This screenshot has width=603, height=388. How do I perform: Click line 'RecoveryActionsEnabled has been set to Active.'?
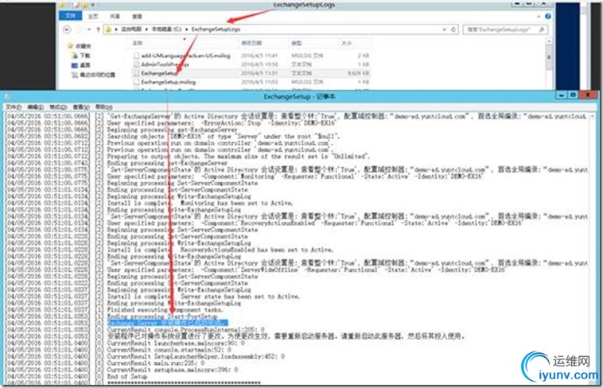pos(256,250)
